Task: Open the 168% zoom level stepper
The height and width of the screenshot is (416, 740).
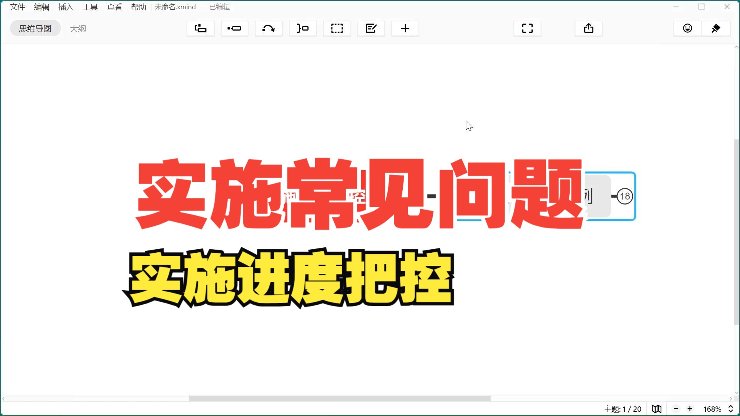Action: click(731, 409)
